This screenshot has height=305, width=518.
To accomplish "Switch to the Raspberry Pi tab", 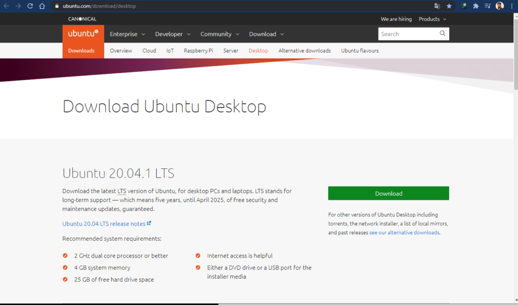I will (x=198, y=51).
